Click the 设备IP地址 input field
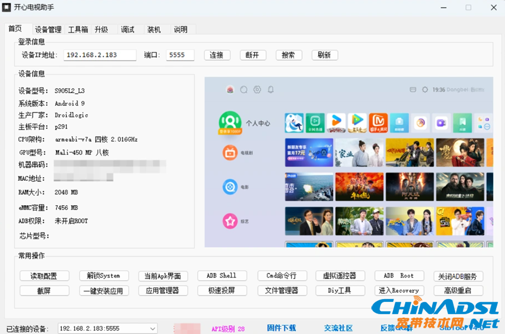This screenshot has width=505, height=334. [100, 55]
